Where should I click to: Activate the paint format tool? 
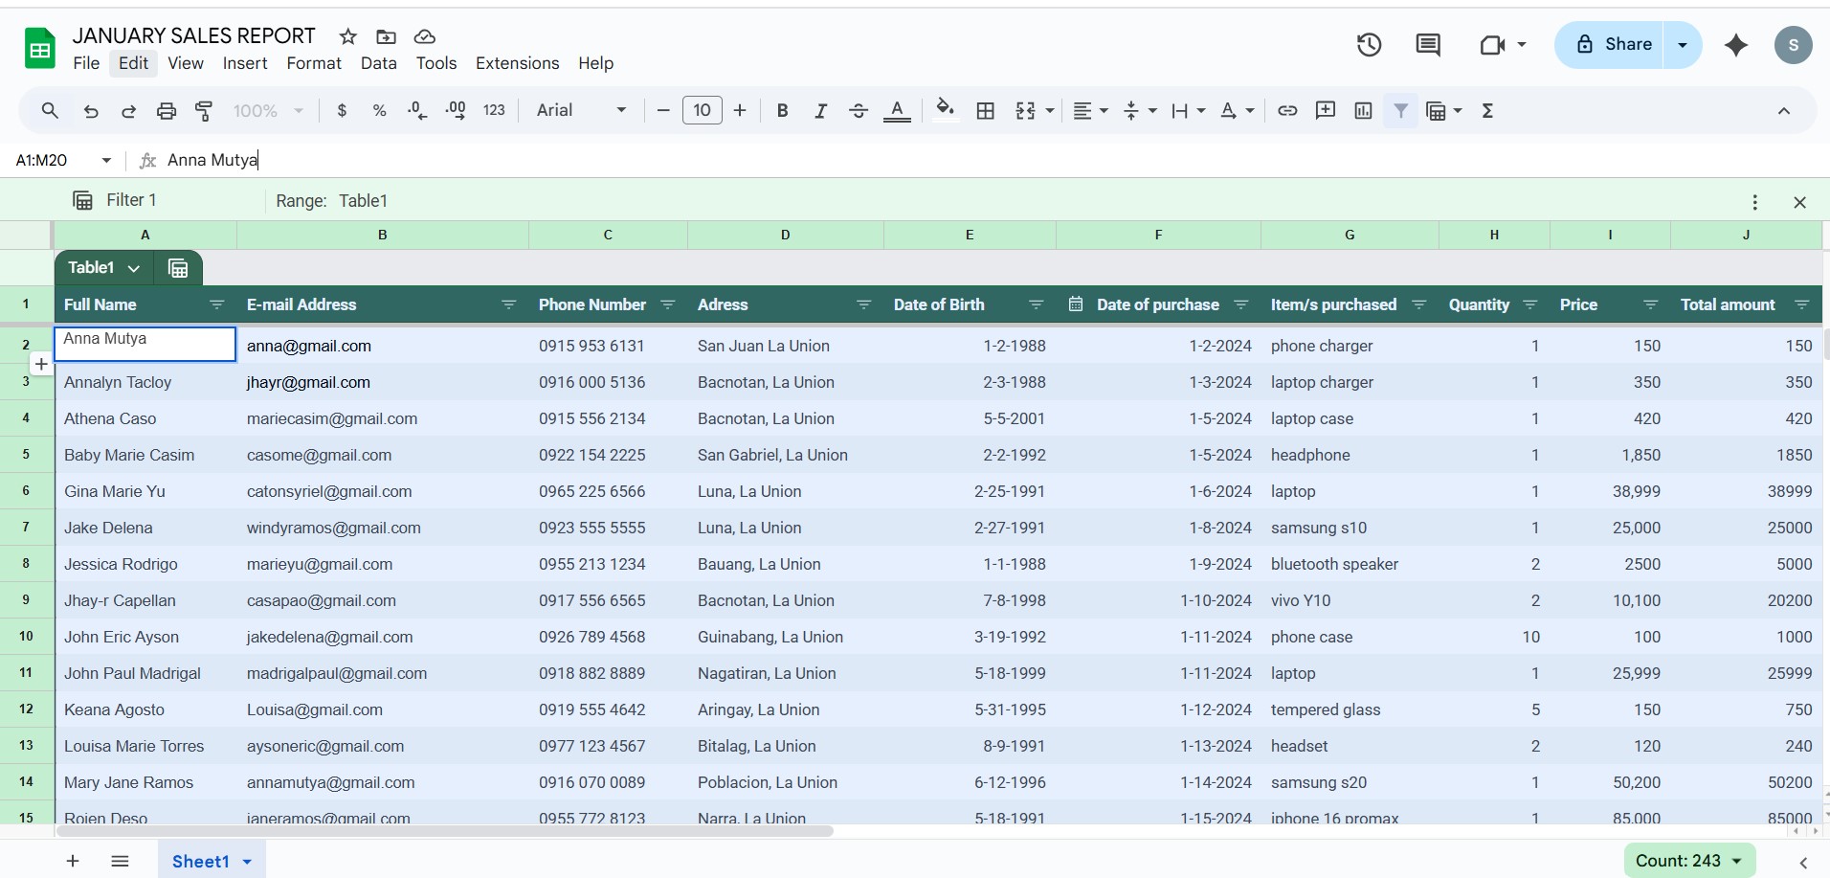coord(204,111)
